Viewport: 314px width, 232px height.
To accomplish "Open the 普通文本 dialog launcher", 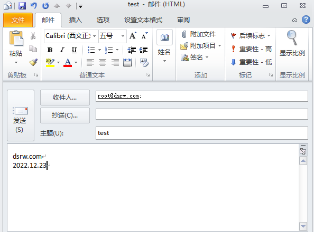I will tap(148, 75).
